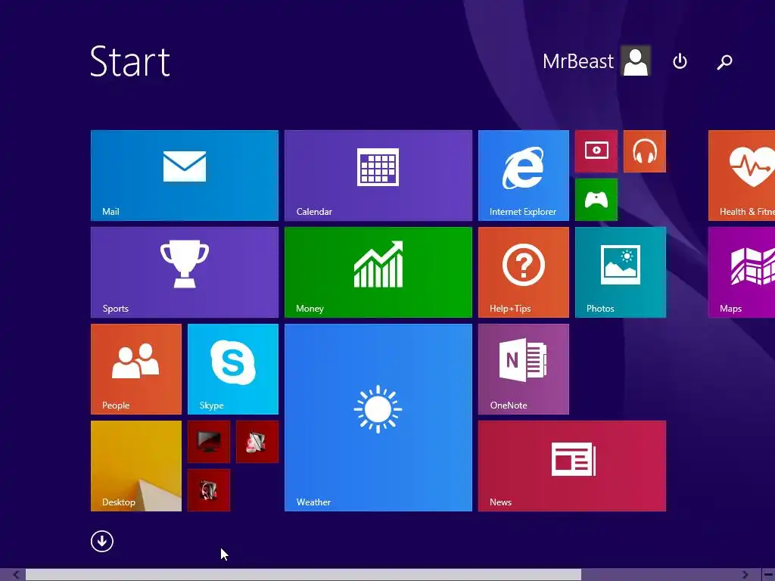The image size is (775, 581).
Task: Open Search with the magnifier icon
Action: tap(724, 62)
